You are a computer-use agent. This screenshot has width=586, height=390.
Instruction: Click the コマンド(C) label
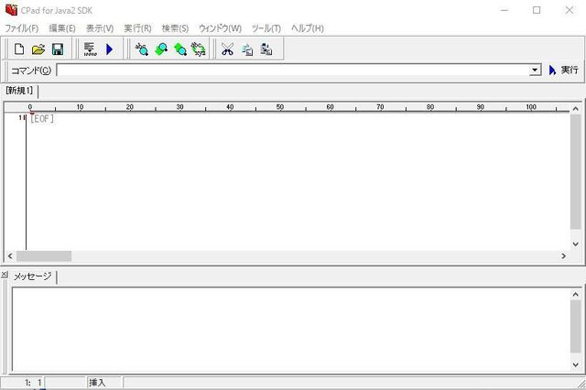pyautogui.click(x=31, y=70)
